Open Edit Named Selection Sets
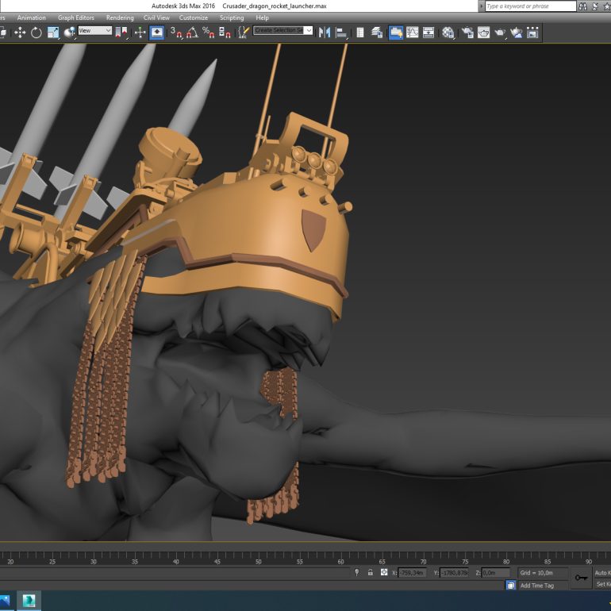Image resolution: width=611 pixels, height=611 pixels. click(x=244, y=33)
